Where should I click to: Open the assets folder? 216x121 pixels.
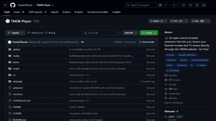click(x=16, y=62)
